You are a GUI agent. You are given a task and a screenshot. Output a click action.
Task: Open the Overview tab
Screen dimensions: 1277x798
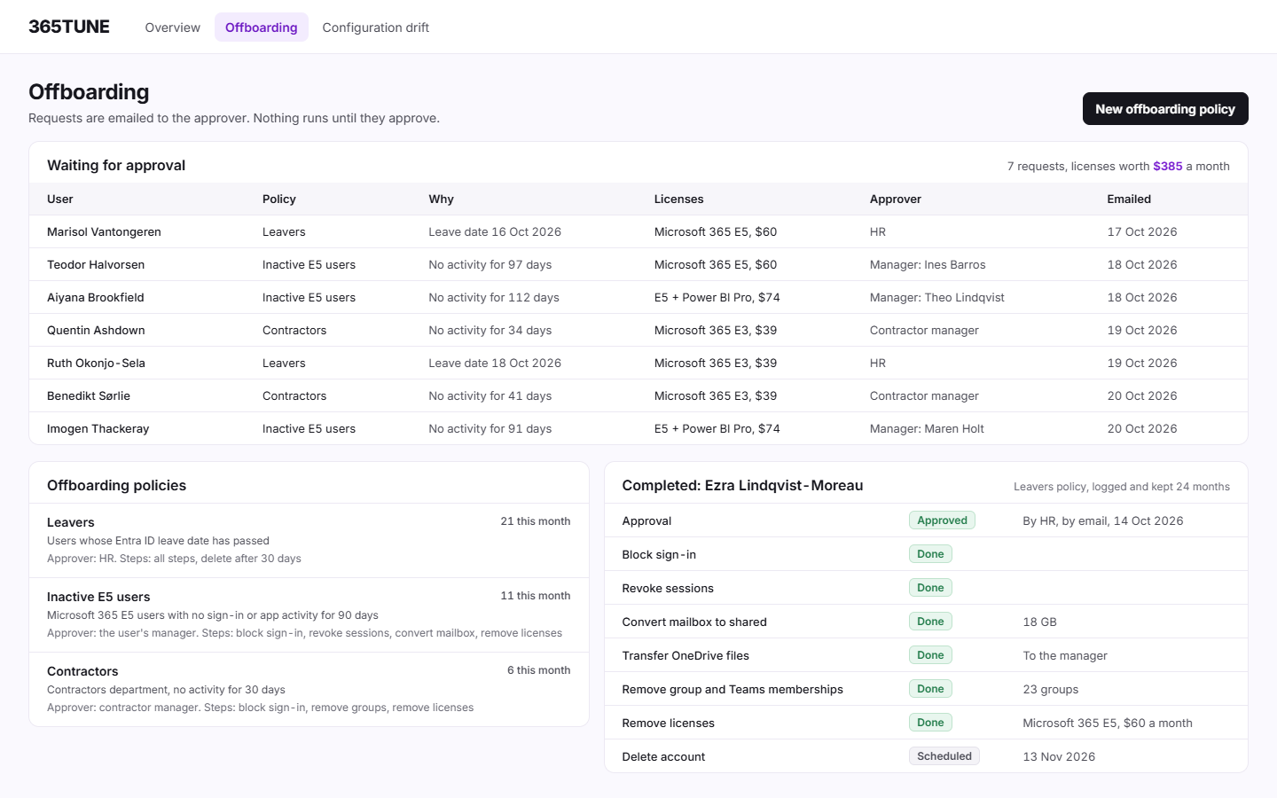coord(172,27)
